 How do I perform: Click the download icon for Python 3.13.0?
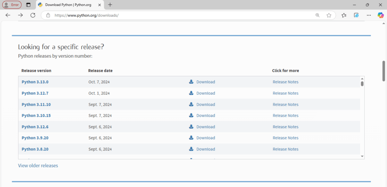pos(191,82)
